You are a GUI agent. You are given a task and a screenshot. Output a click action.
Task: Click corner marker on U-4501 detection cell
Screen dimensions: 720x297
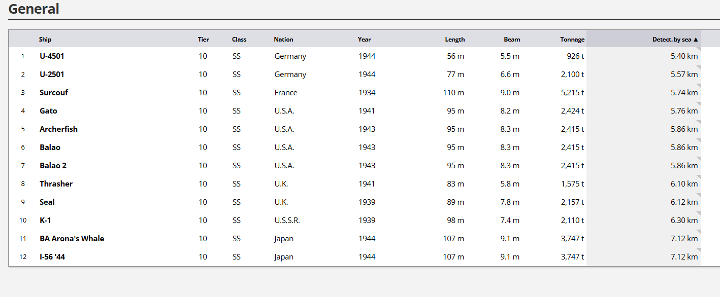tap(699, 49)
